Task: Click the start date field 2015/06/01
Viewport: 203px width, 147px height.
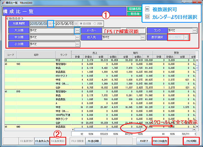Action: [x=39, y=24]
